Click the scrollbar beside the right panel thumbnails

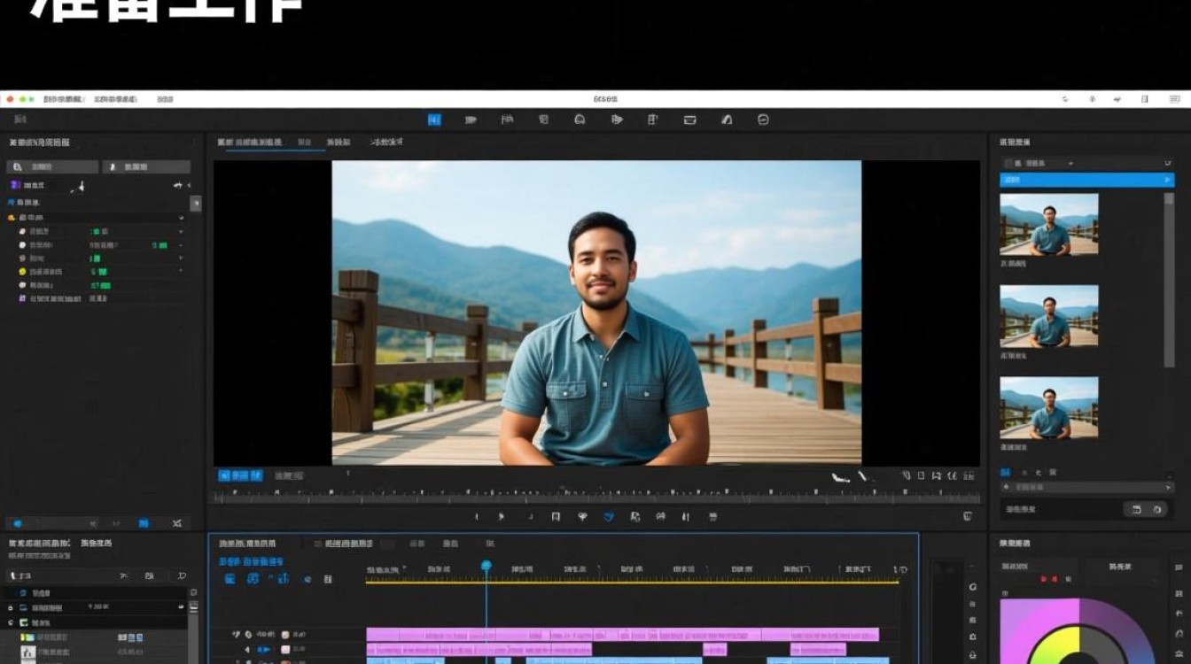pyautogui.click(x=1169, y=279)
